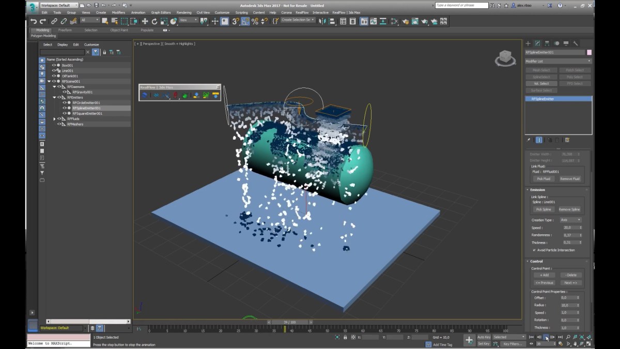
Task: Switch to the Modeling ribbon tab
Action: click(x=41, y=30)
